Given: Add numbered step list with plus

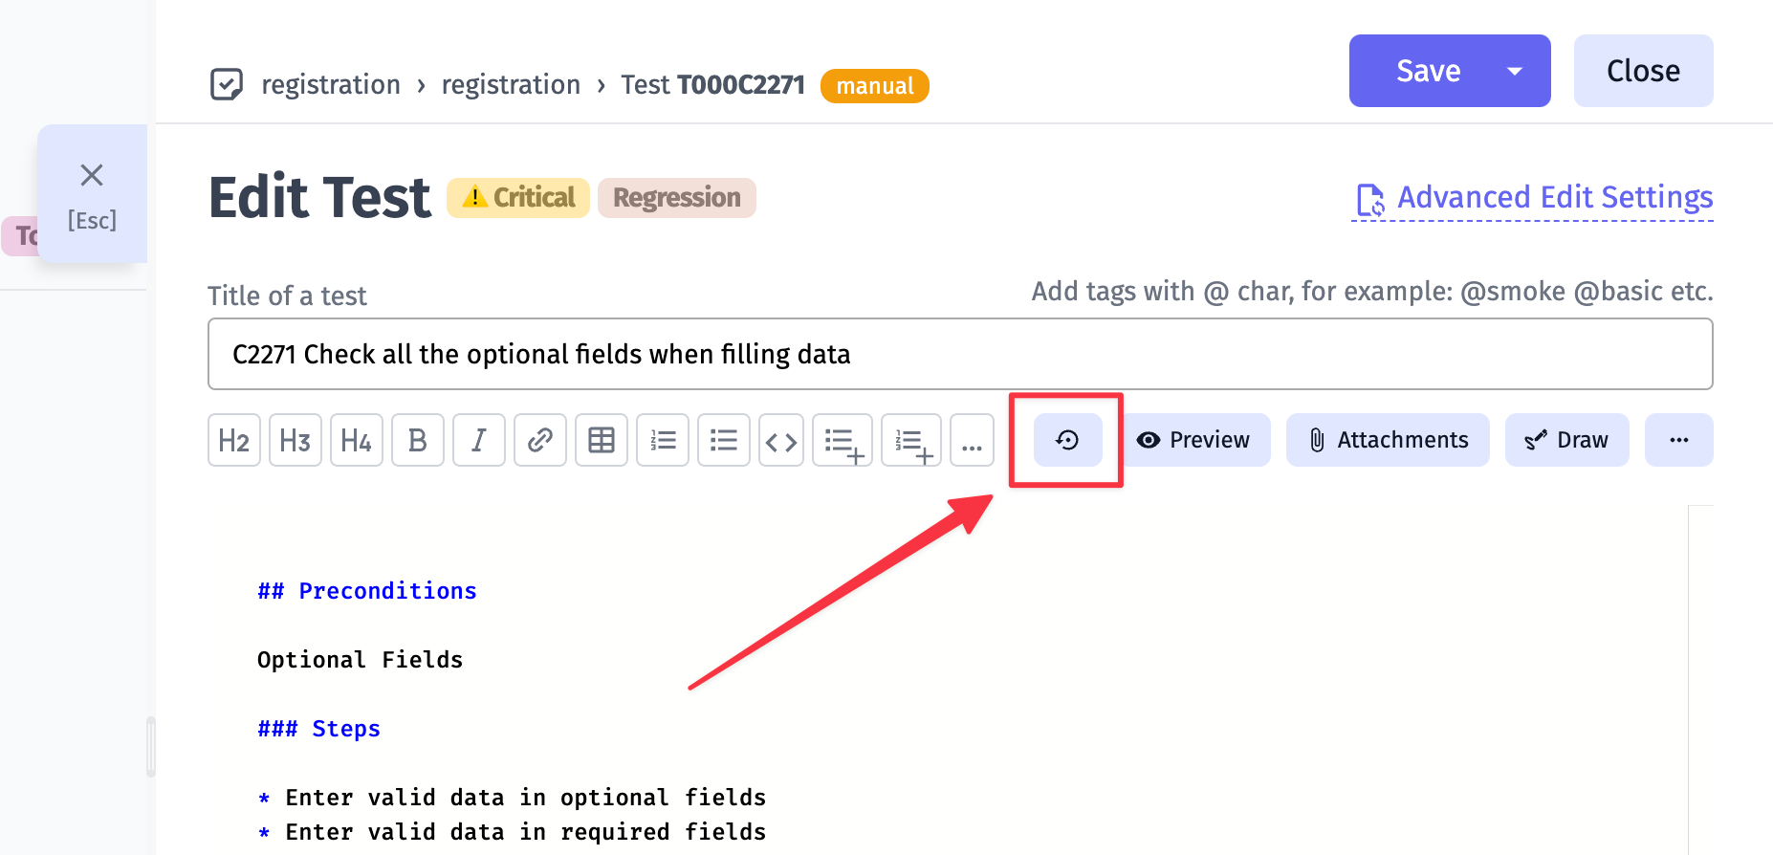Looking at the screenshot, I should pos(911,440).
